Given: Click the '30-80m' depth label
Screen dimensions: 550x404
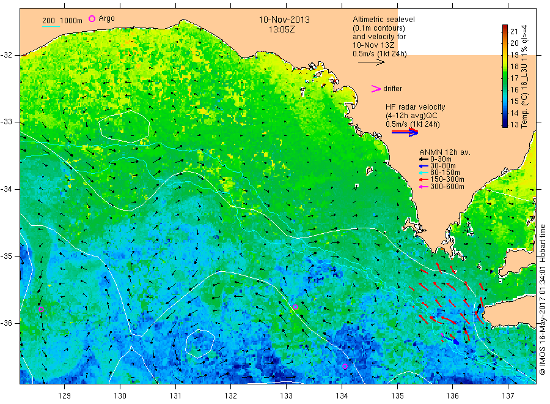Looking at the screenshot, I should [442, 166].
